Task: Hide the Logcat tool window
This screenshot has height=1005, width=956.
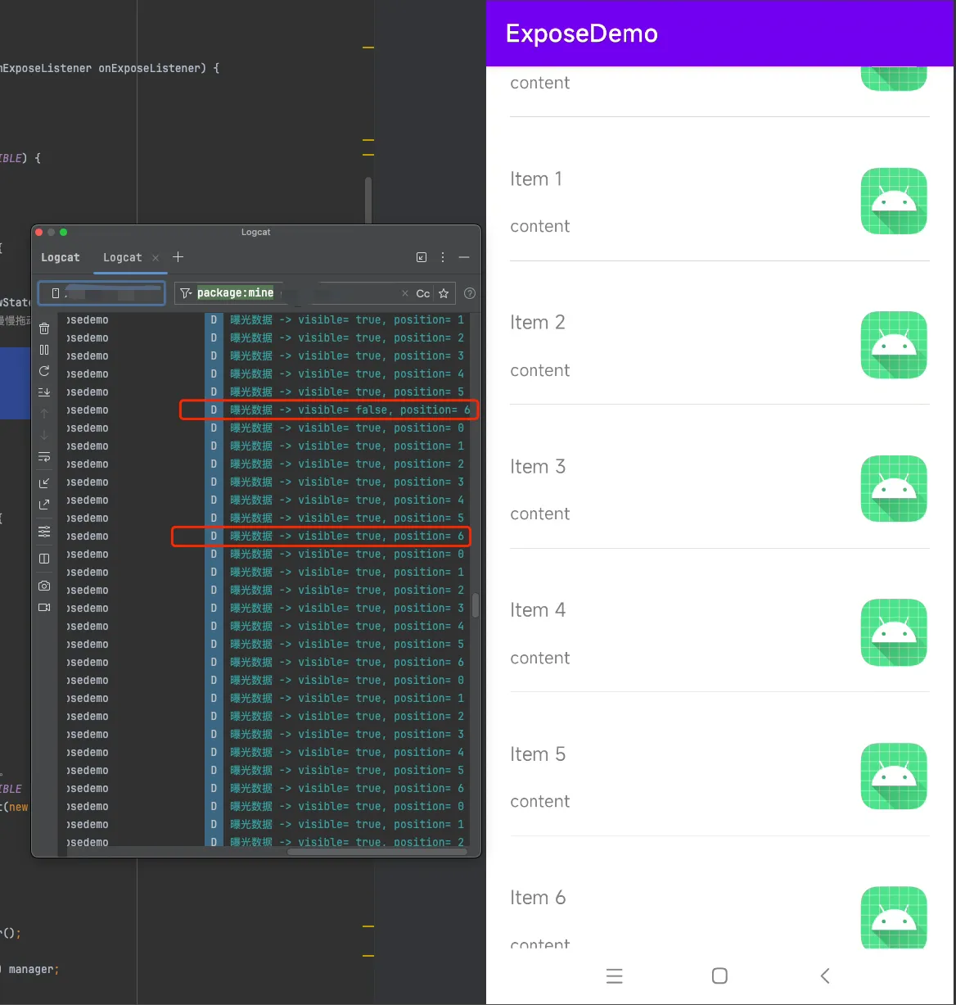Action: [x=464, y=257]
